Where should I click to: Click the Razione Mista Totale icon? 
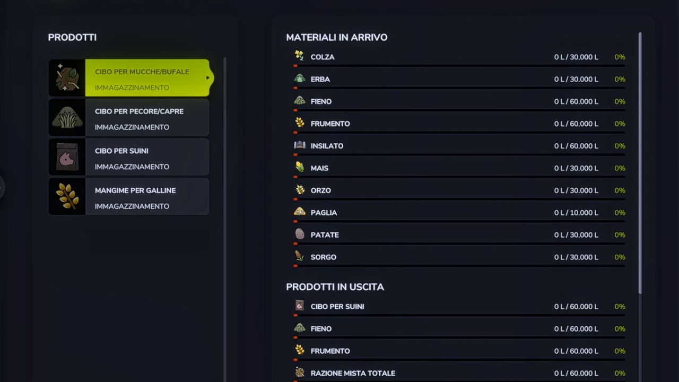tap(300, 373)
